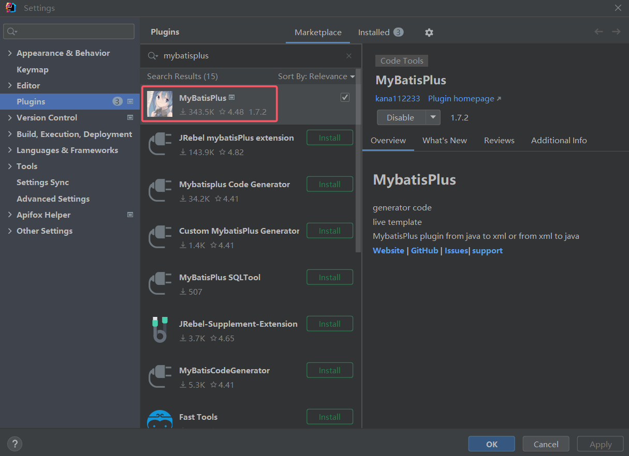Expand the Editor settings node

click(10, 85)
